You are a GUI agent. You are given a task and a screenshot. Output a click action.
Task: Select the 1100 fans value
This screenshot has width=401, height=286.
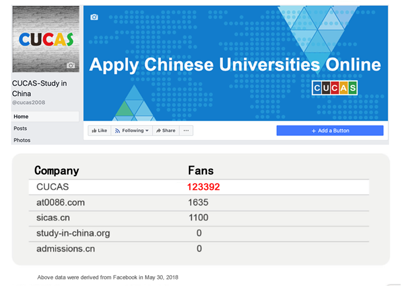coord(198,218)
